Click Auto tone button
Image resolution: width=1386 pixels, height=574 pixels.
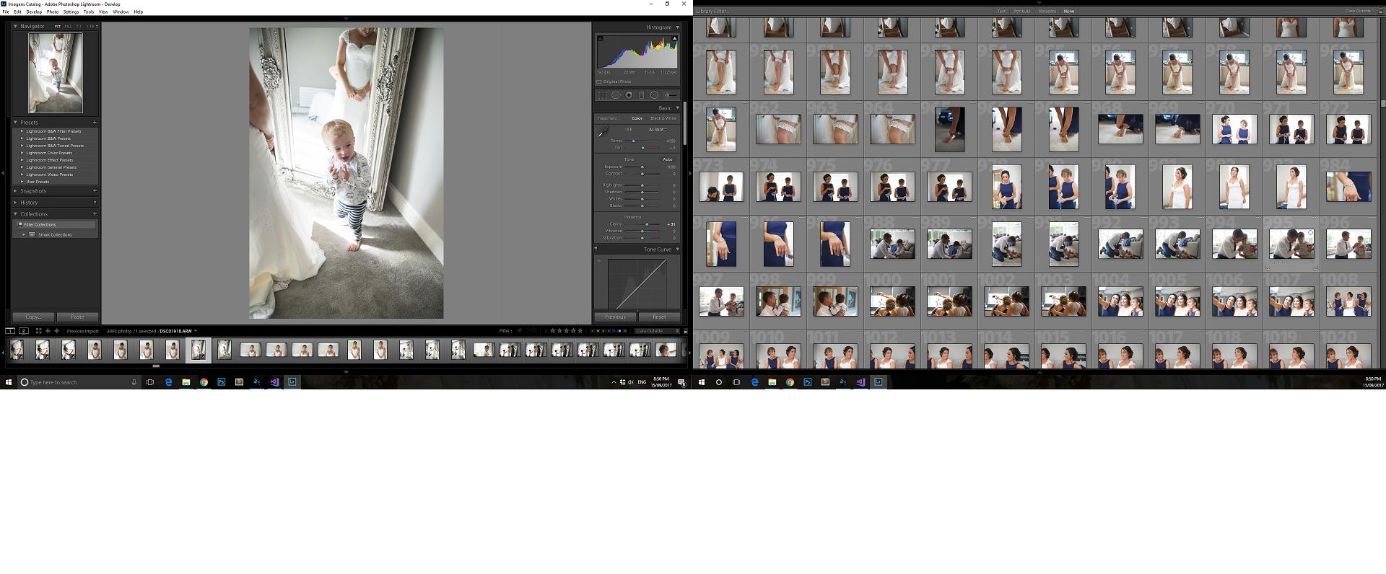coord(668,159)
